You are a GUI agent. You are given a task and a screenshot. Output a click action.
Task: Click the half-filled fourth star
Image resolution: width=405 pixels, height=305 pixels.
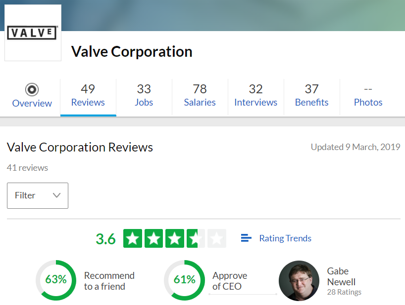click(196, 238)
